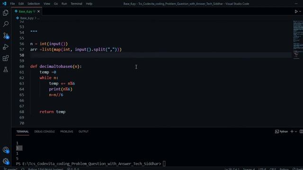Click highlighted terminal output 3

click(x=19, y=148)
